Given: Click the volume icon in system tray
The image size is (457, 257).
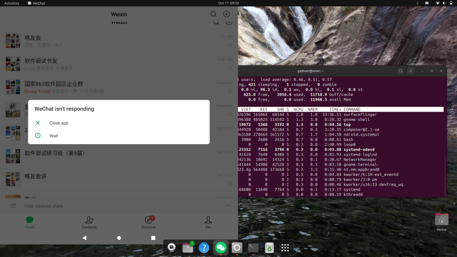Looking at the screenshot, I should 444,3.
